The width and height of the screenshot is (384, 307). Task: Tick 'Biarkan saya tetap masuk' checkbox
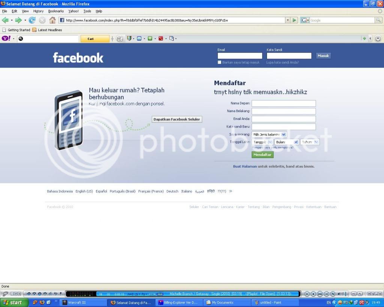click(x=219, y=63)
